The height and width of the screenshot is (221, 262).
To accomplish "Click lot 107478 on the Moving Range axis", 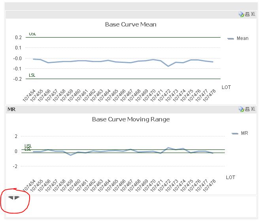I will pyautogui.click(x=209, y=185).
